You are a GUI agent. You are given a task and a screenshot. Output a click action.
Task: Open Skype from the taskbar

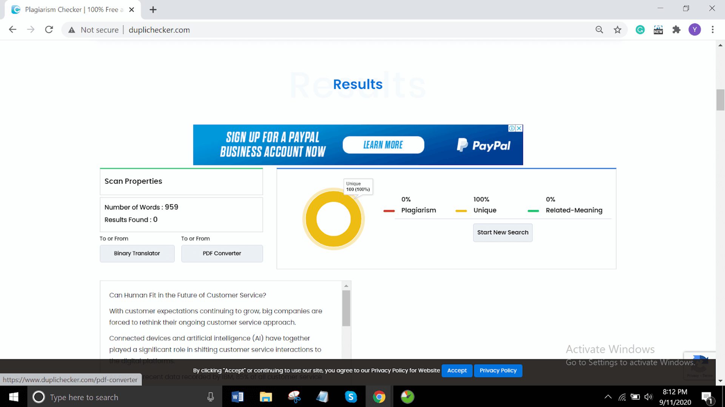click(x=351, y=397)
